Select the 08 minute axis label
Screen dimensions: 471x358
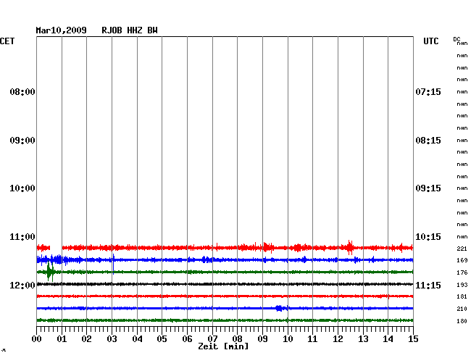coord(237,339)
